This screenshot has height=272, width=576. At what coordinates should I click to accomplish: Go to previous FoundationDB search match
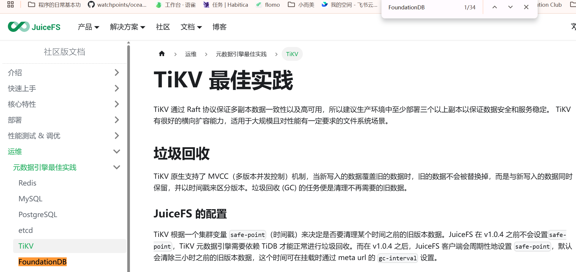pos(495,7)
